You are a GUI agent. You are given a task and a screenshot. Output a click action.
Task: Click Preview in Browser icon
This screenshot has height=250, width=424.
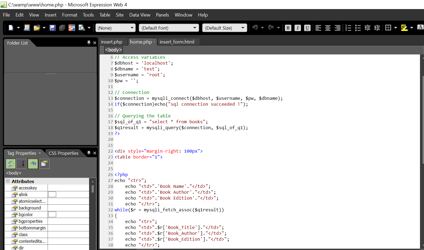tap(82, 28)
